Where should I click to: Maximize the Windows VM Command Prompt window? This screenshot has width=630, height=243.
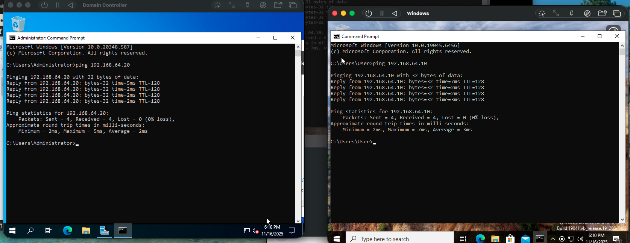tap(600, 36)
